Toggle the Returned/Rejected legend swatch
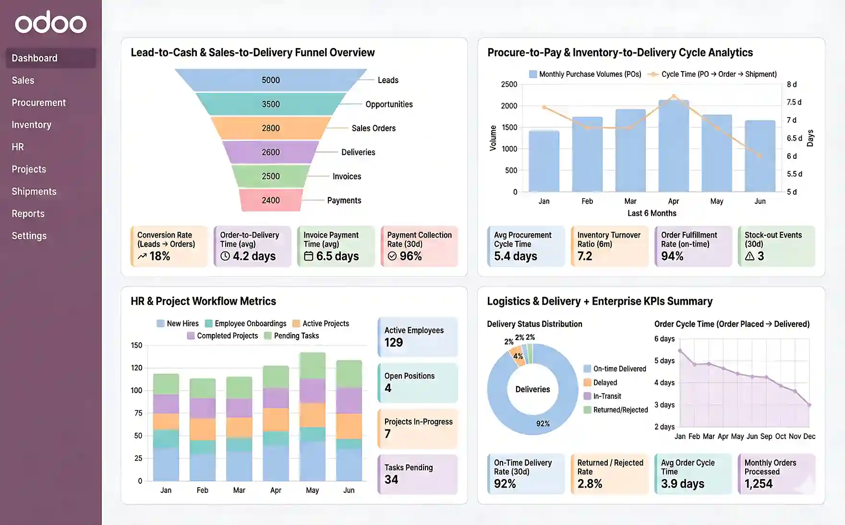This screenshot has height=525, width=845. click(x=587, y=410)
